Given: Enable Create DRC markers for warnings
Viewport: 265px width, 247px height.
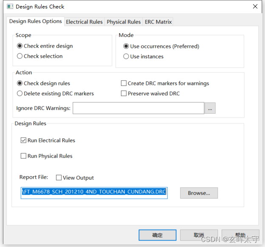Looking at the screenshot, I should tap(124, 84).
